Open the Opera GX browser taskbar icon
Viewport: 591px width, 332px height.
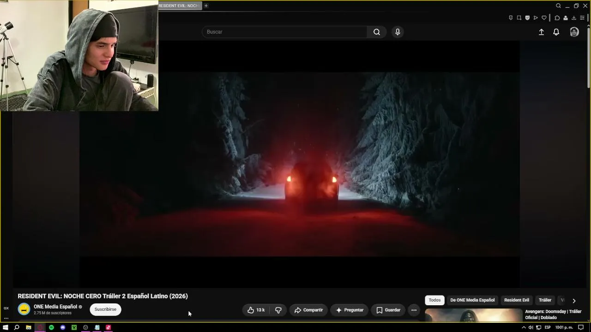click(40, 327)
